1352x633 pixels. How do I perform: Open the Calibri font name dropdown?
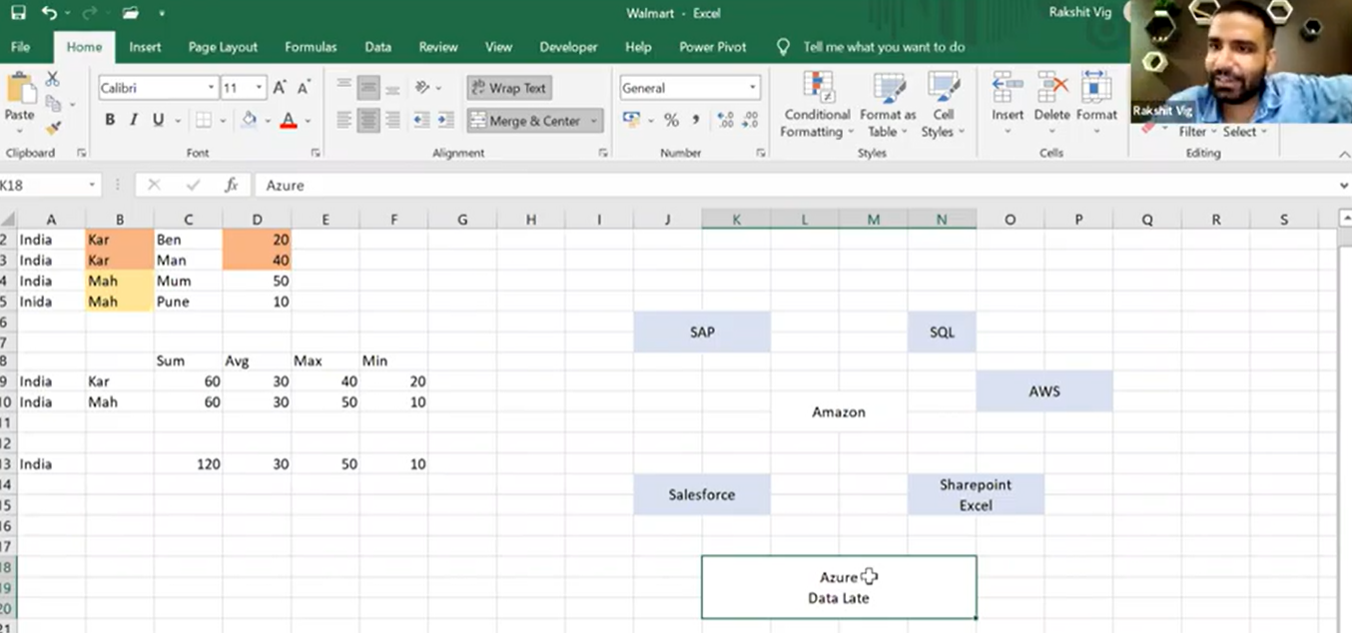pos(211,88)
